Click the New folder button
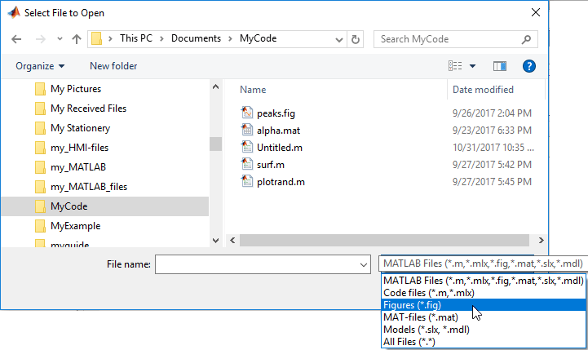 (x=113, y=66)
